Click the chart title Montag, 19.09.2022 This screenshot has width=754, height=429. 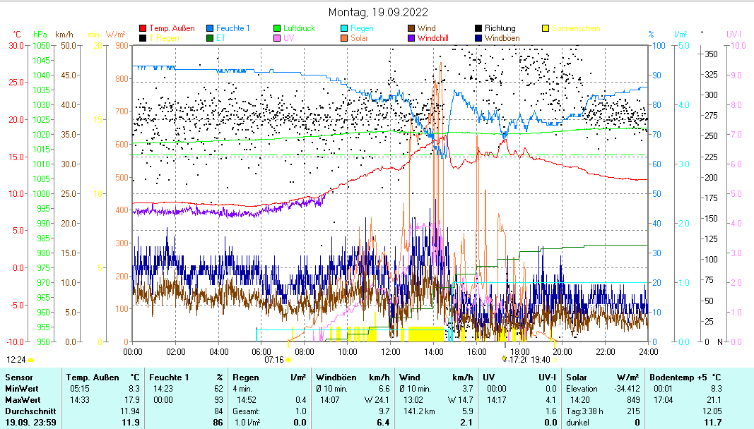click(x=378, y=13)
